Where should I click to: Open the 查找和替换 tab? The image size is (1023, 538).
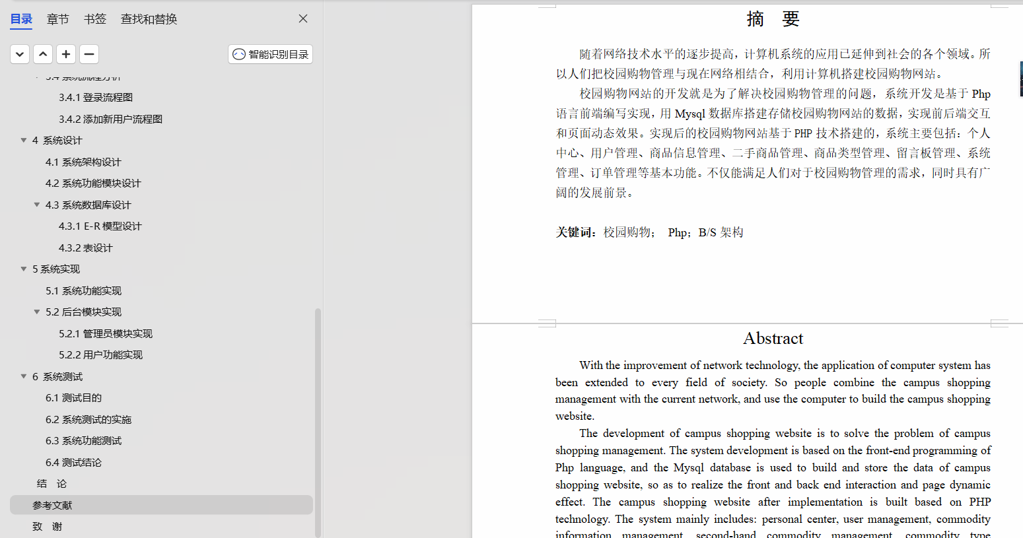(149, 19)
